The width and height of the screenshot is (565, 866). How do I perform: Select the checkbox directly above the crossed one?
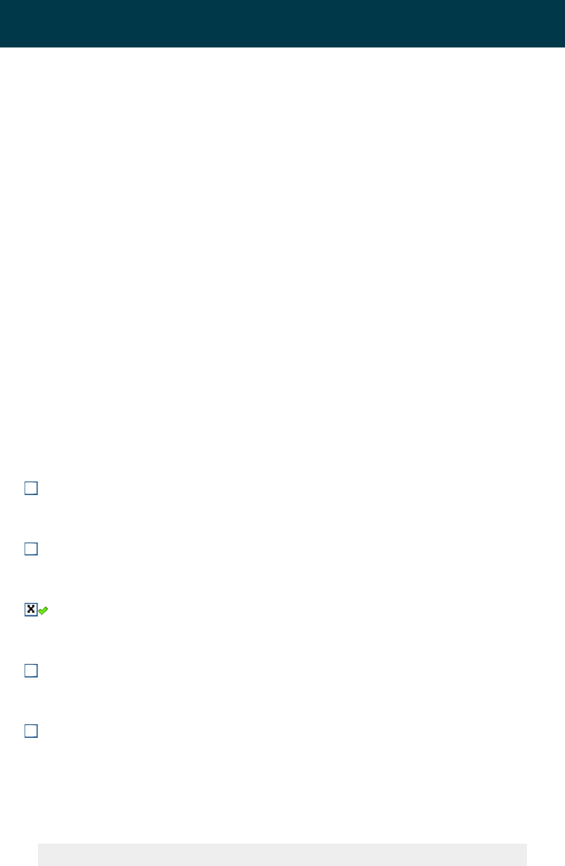(x=31, y=549)
